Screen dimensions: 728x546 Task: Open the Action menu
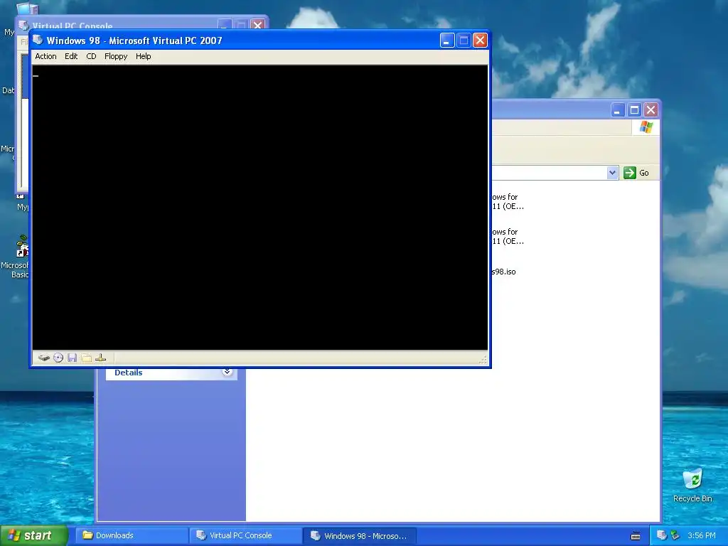pyautogui.click(x=45, y=56)
